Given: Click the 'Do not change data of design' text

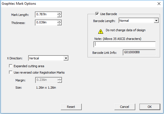Looking at the screenshot, I should point(126,30).
